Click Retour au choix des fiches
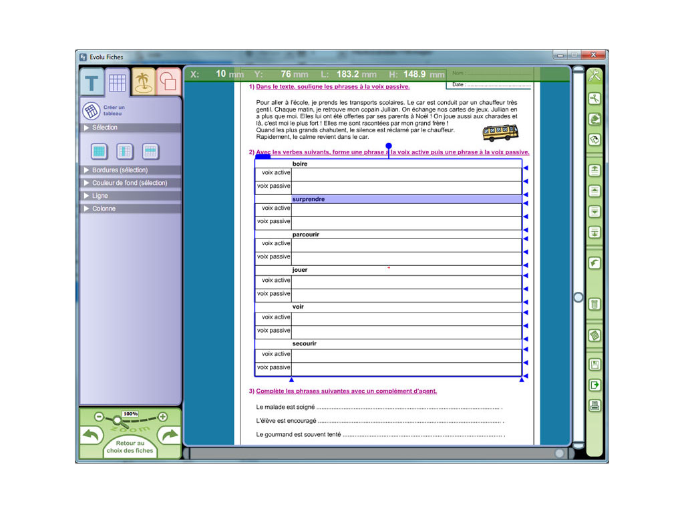This screenshot has width=684, height=513. click(x=130, y=447)
